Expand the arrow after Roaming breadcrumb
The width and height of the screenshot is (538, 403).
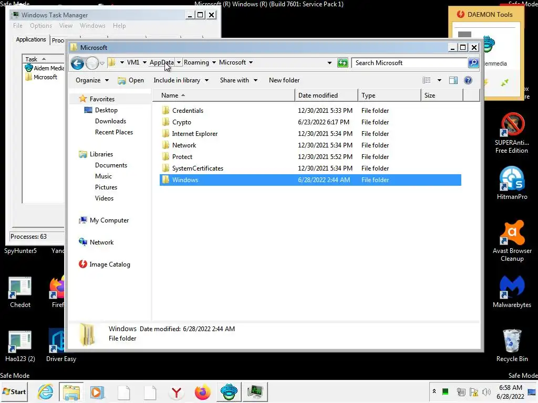(x=214, y=62)
